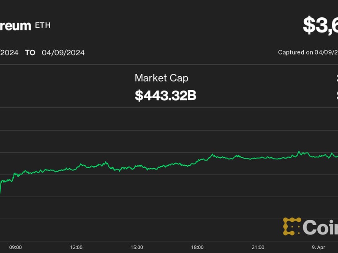Click the CoinDesk logo icon
The image size is (338, 253).
(292, 226)
